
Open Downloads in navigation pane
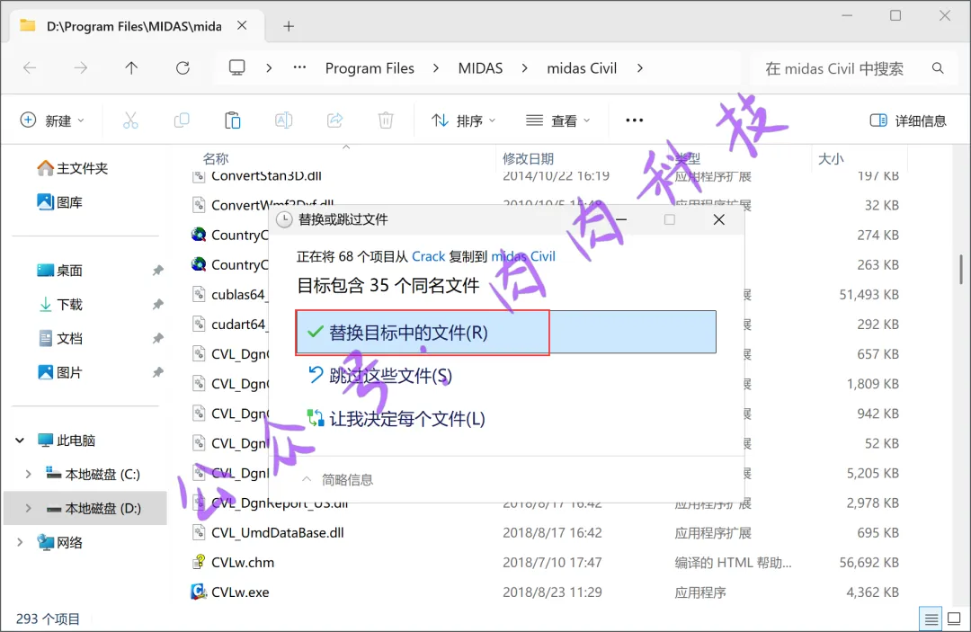60,305
